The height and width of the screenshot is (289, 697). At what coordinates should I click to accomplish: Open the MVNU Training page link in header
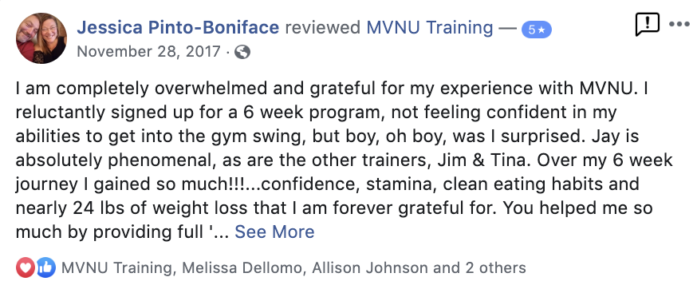click(x=430, y=28)
